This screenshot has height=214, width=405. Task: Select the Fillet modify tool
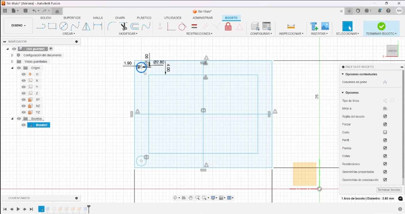pyautogui.click(x=112, y=27)
